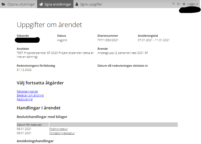Select the SV language option
Viewport: 201px width, 144px height.
pyautogui.click(x=179, y=4)
